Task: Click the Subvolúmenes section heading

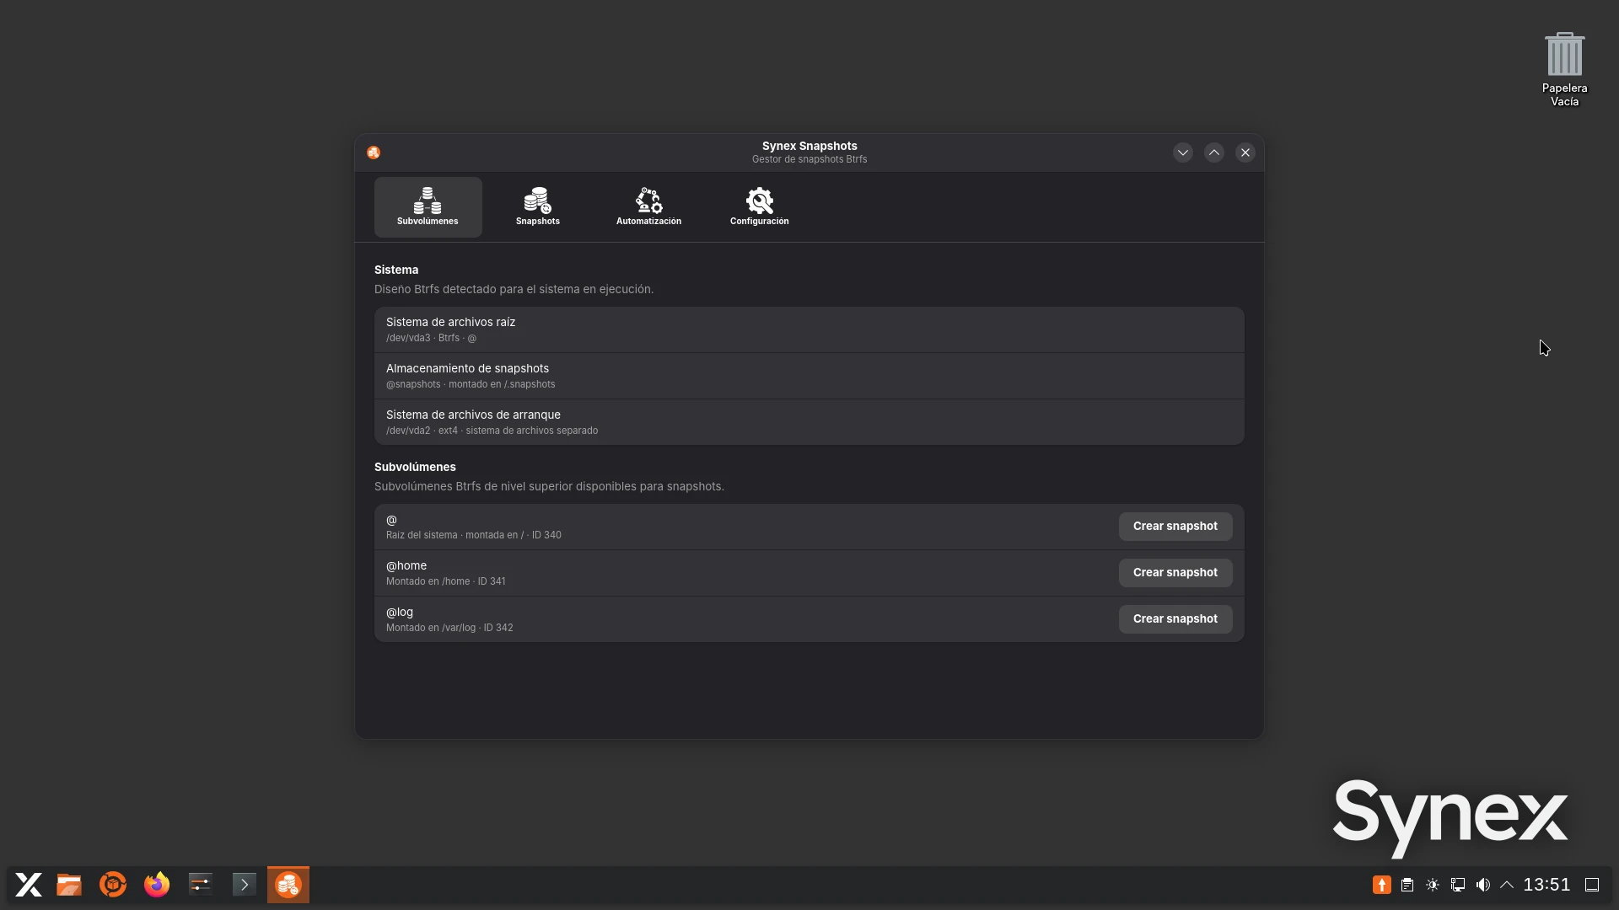Action: click(415, 468)
